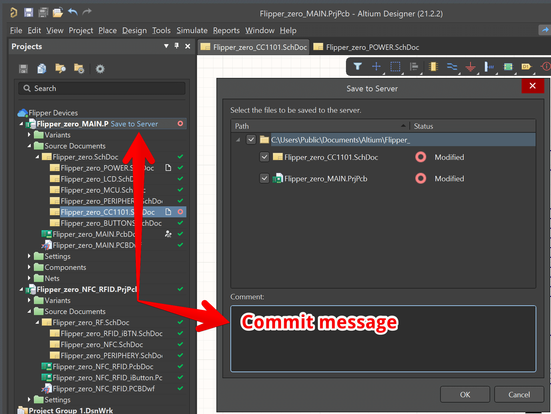This screenshot has height=414, width=551.
Task: Click the Flipper Devices cloud workspace icon
Action: [x=23, y=113]
